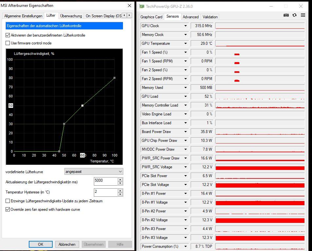Close the GPU-Z window

pyautogui.click(x=301, y=6)
